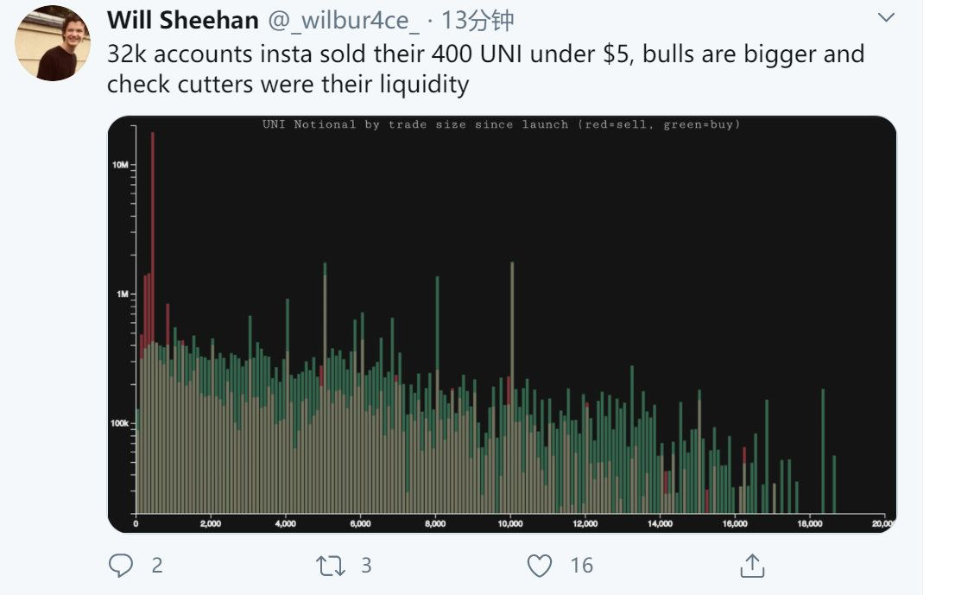Open Will Sheehan's profile picture
Image resolution: width=955 pixels, height=595 pixels.
pos(54,43)
